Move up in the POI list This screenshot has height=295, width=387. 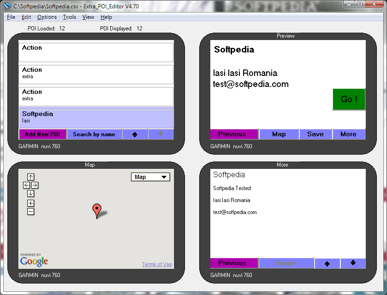(135, 134)
